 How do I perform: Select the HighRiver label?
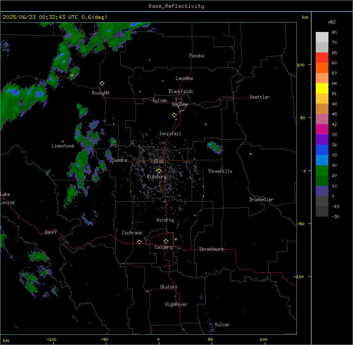176,304
